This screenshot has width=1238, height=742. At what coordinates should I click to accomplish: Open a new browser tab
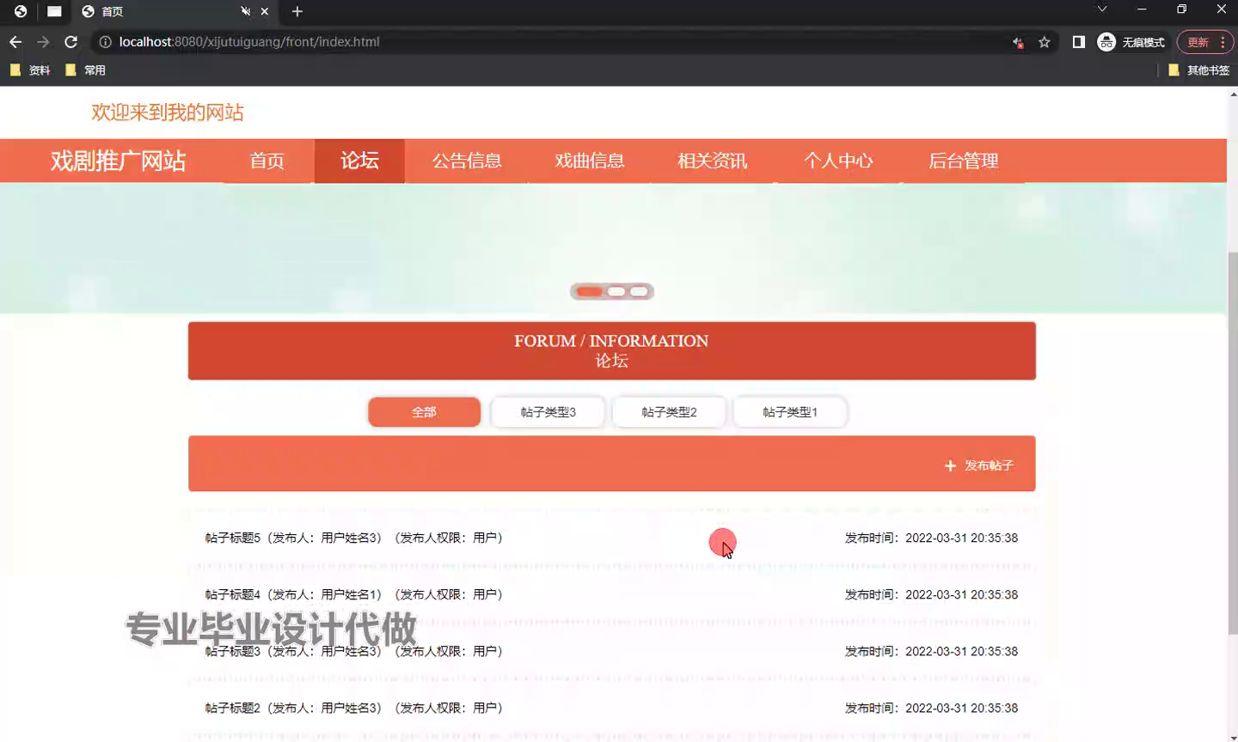pyautogui.click(x=297, y=11)
